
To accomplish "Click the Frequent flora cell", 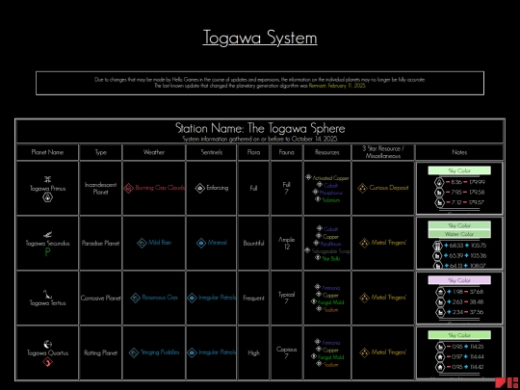I will (x=253, y=298).
